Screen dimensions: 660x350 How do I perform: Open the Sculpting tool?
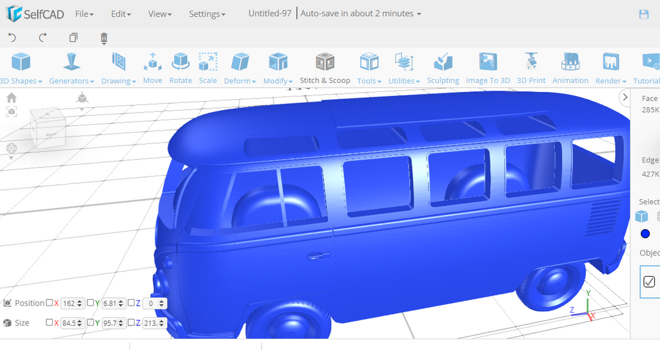point(443,68)
